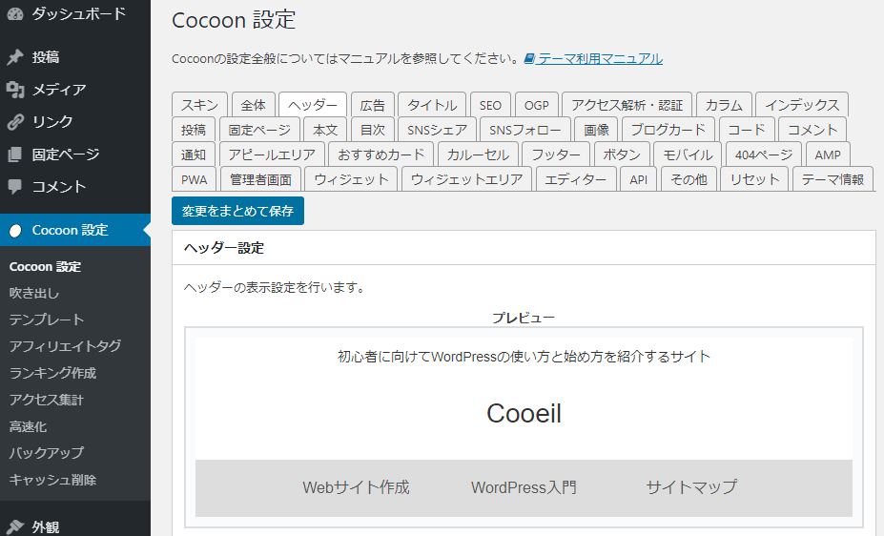Screen dimensions: 884x536
Task: Open the カラム tab
Action: (724, 105)
